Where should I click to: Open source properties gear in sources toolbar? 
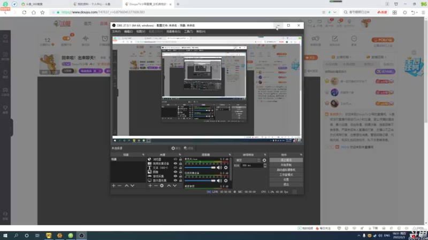[x=162, y=186]
